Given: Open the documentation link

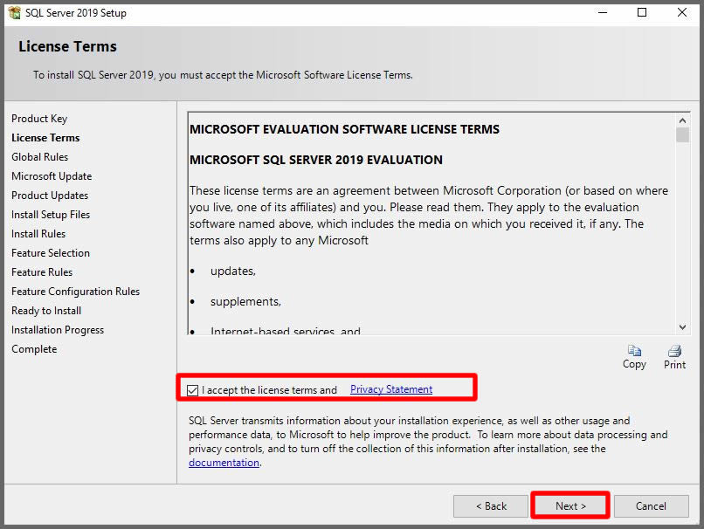Looking at the screenshot, I should tap(224, 463).
